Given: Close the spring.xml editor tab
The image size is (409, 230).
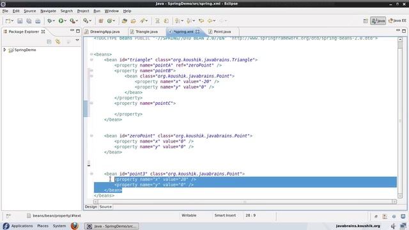Looking at the screenshot, I should pyautogui.click(x=197, y=31).
